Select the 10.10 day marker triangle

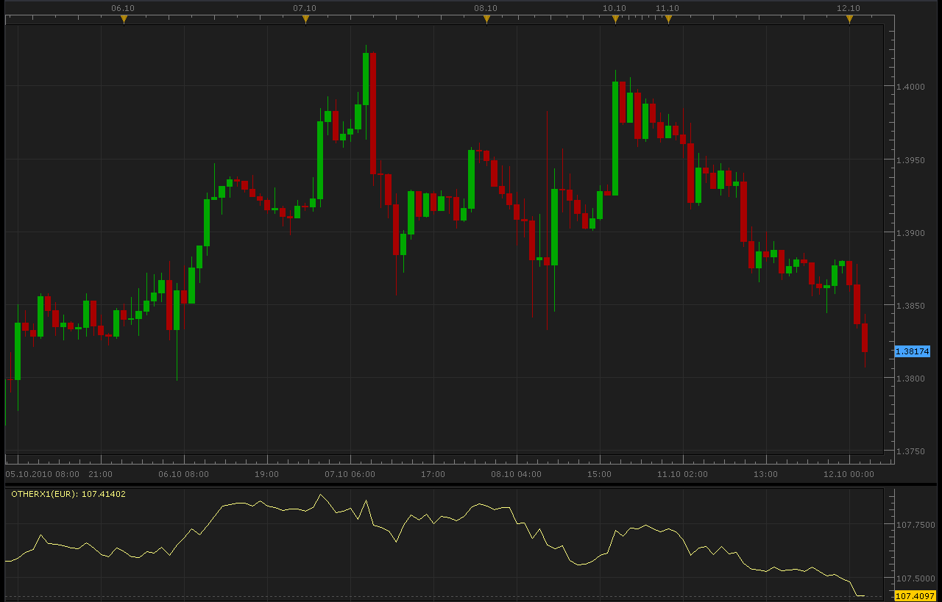tap(615, 20)
